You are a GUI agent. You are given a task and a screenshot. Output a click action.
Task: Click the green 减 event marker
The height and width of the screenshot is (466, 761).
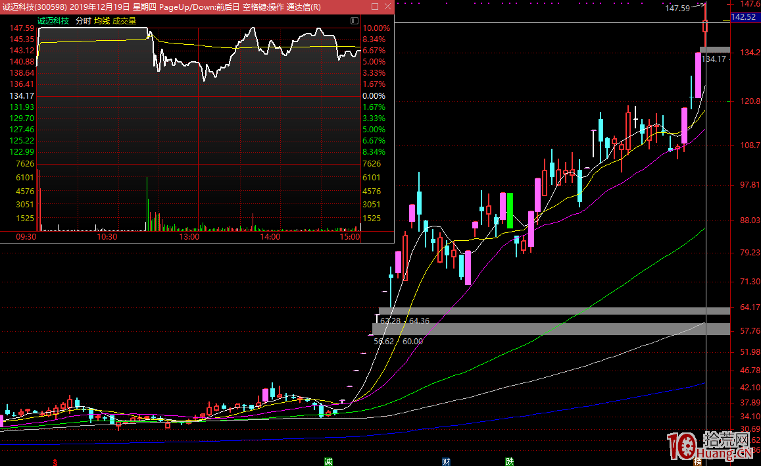coord(328,461)
